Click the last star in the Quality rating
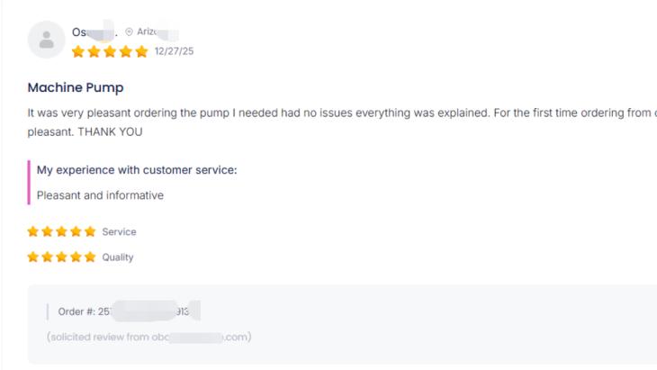 click(x=90, y=257)
